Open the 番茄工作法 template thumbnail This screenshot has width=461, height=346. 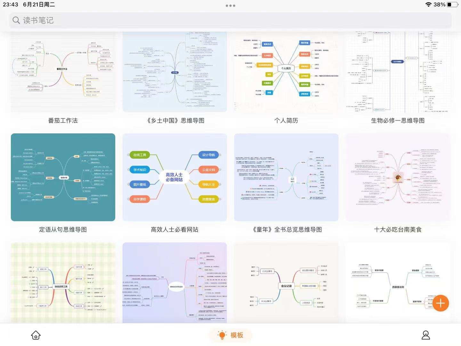click(63, 72)
